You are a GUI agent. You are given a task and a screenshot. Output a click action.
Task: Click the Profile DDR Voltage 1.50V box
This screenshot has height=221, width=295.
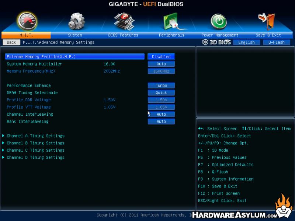(x=161, y=100)
